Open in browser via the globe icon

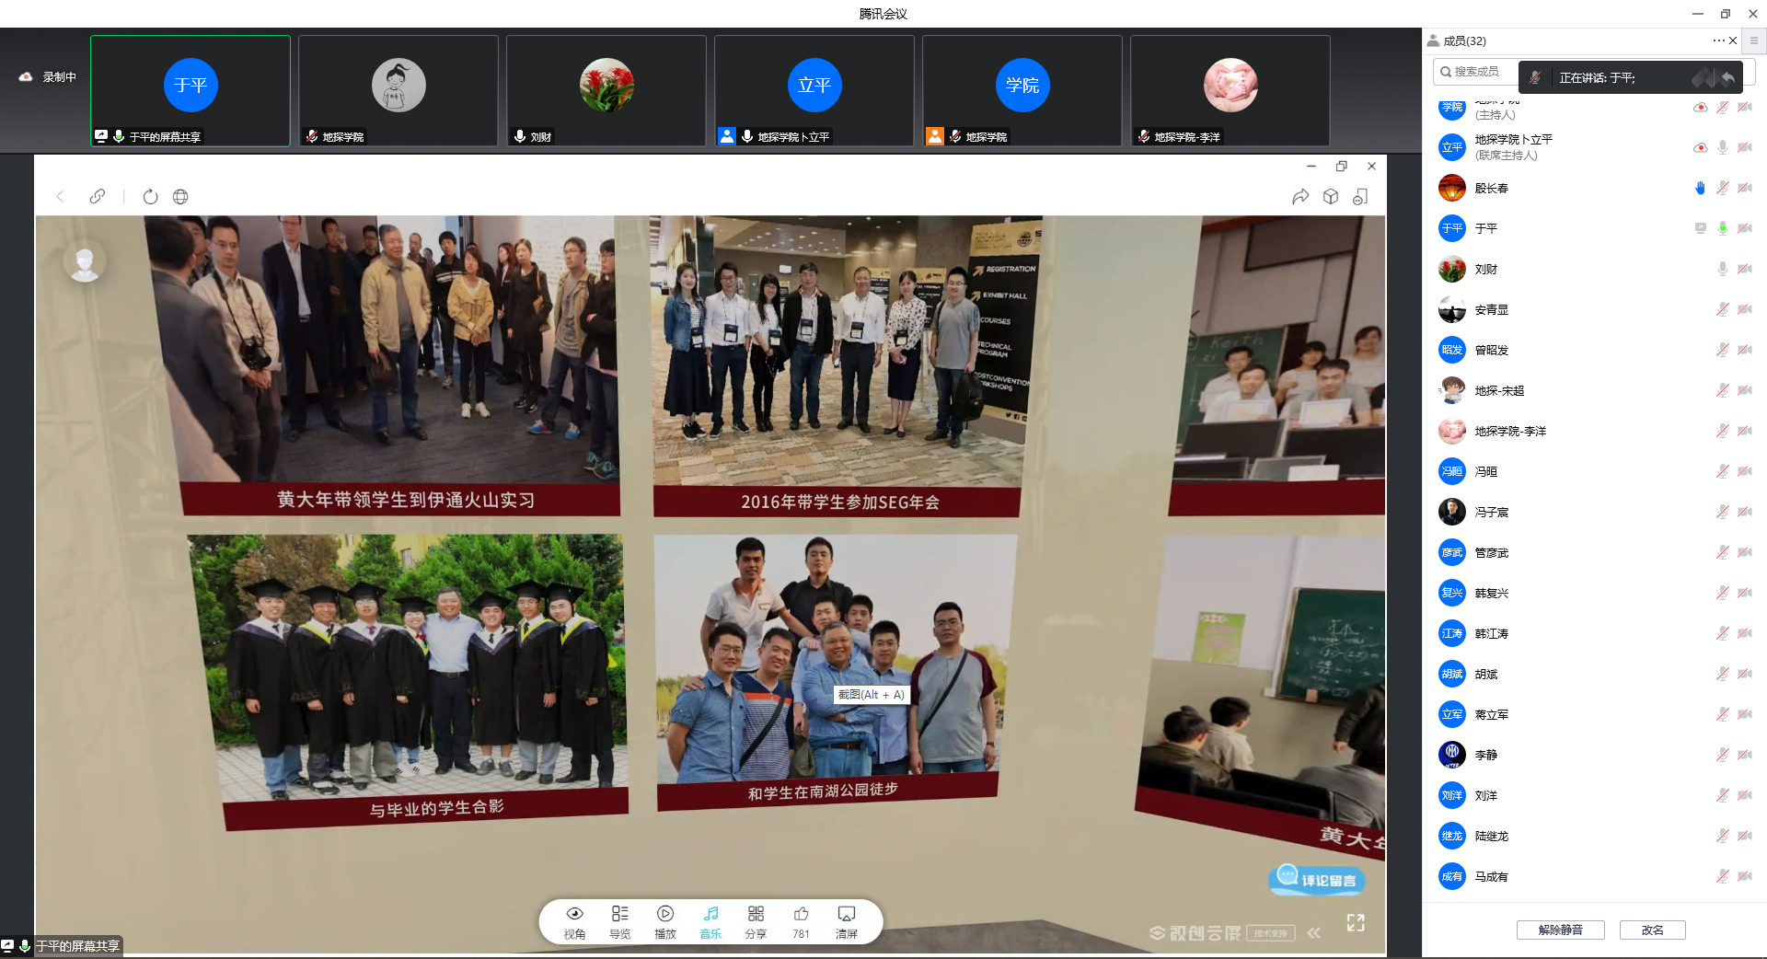click(x=180, y=197)
